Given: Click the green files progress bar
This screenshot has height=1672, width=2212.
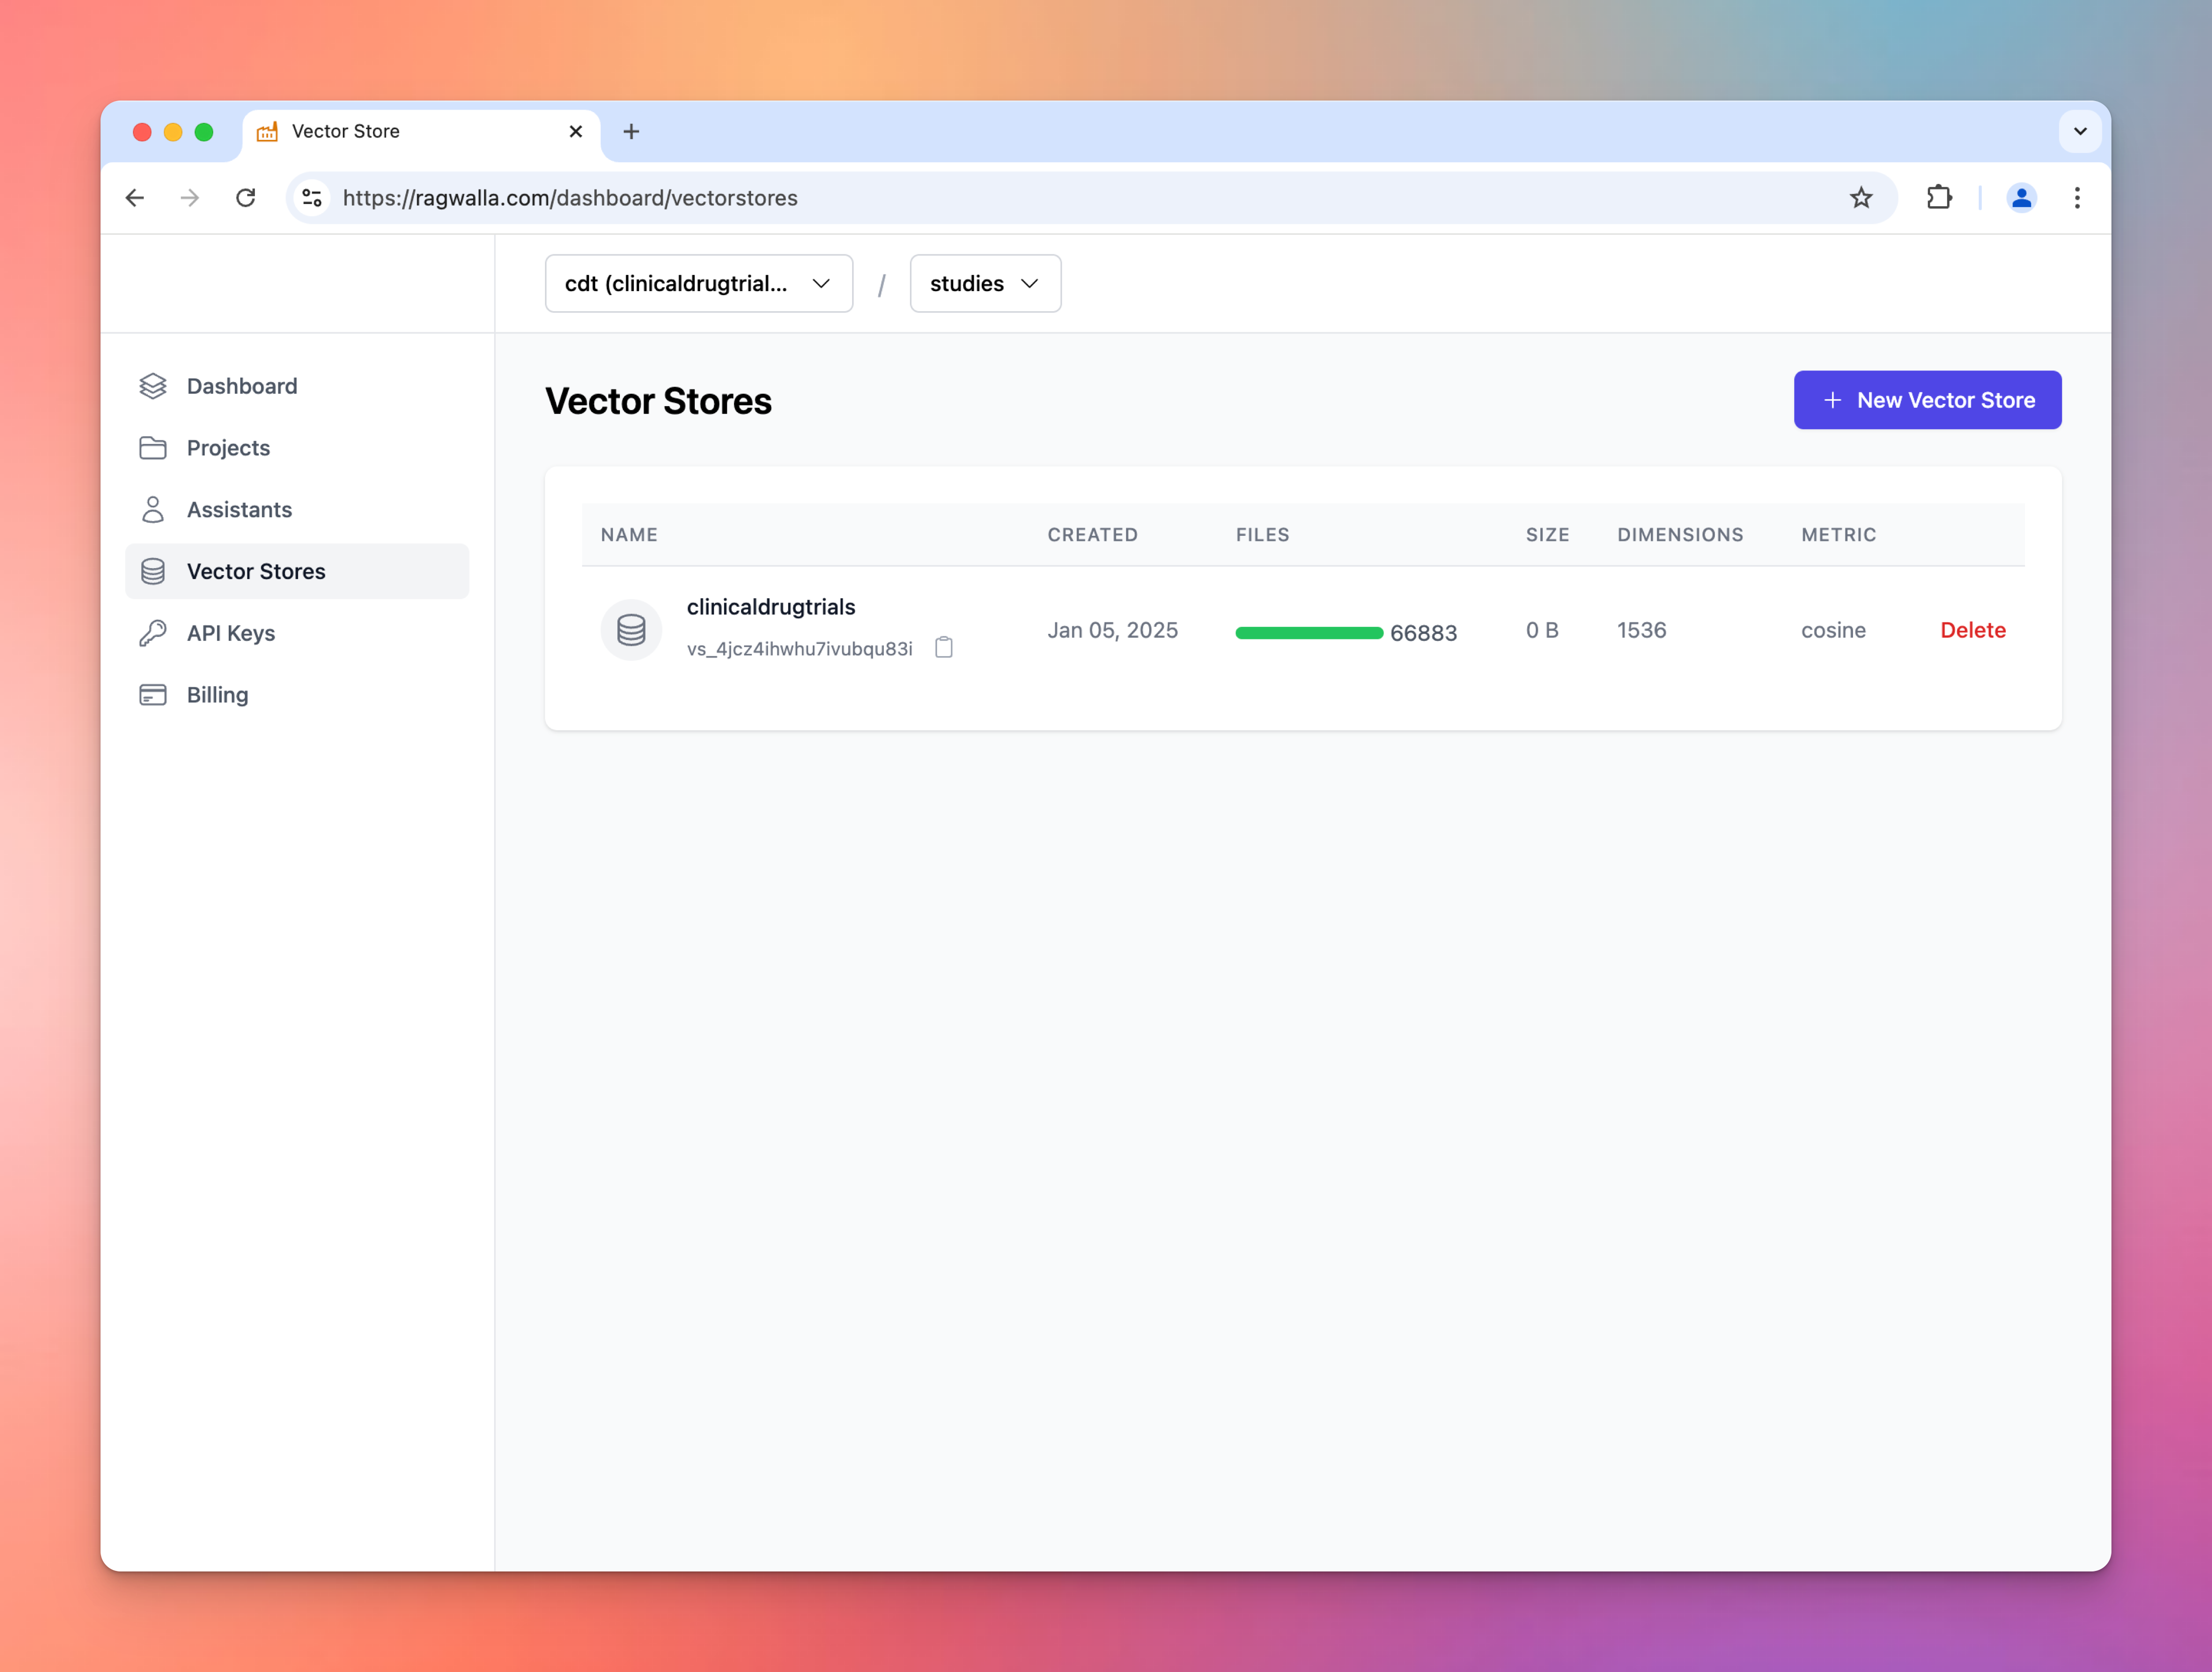Looking at the screenshot, I should [x=1308, y=633].
